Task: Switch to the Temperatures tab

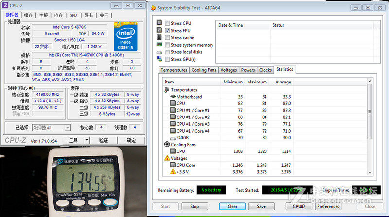Action: (174, 70)
